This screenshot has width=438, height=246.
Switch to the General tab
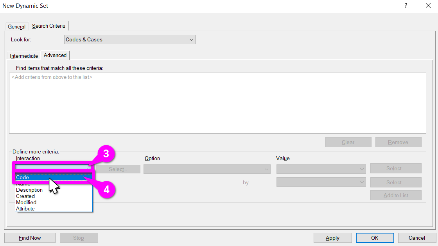tap(16, 27)
